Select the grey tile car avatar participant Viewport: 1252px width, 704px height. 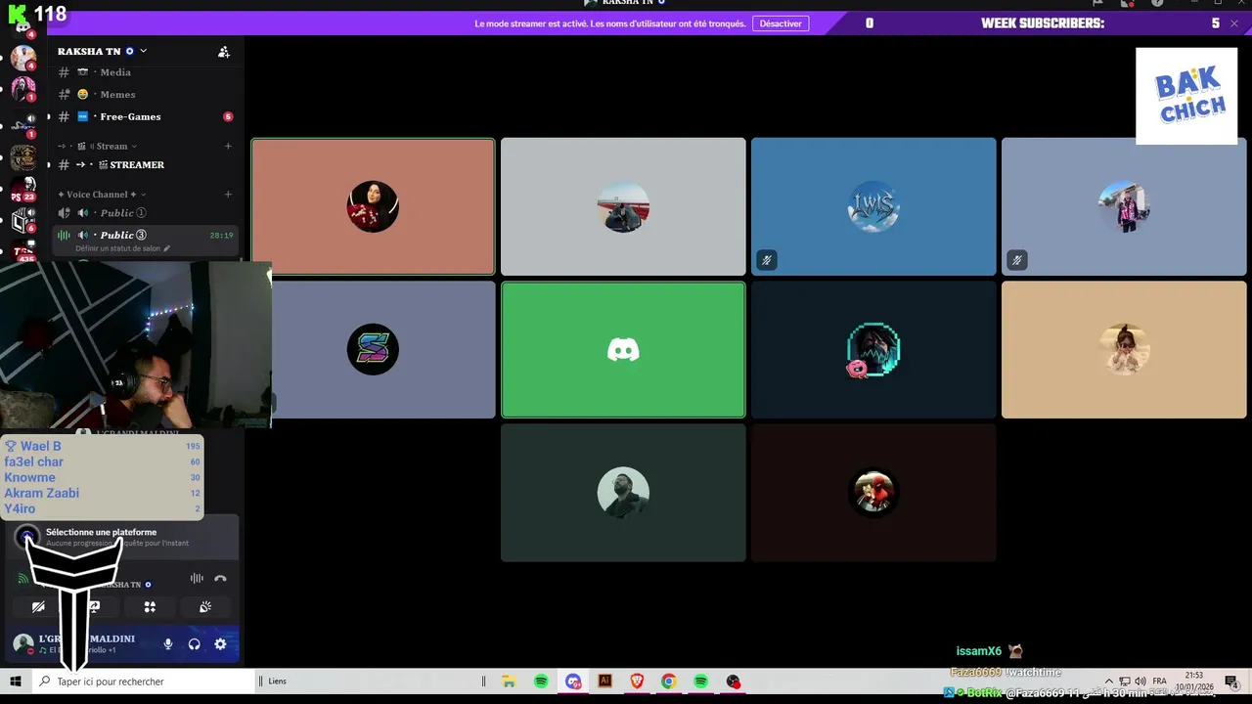(623, 206)
